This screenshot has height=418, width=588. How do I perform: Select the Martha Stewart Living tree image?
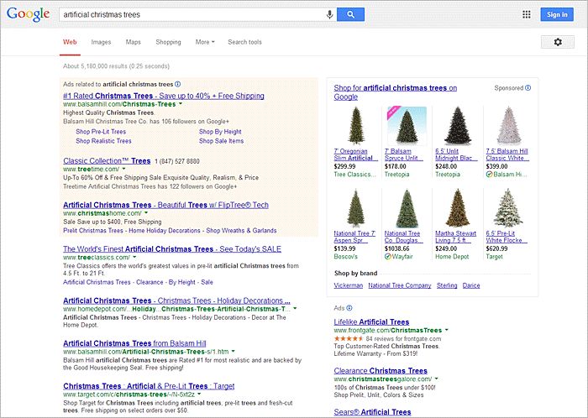[x=458, y=208]
